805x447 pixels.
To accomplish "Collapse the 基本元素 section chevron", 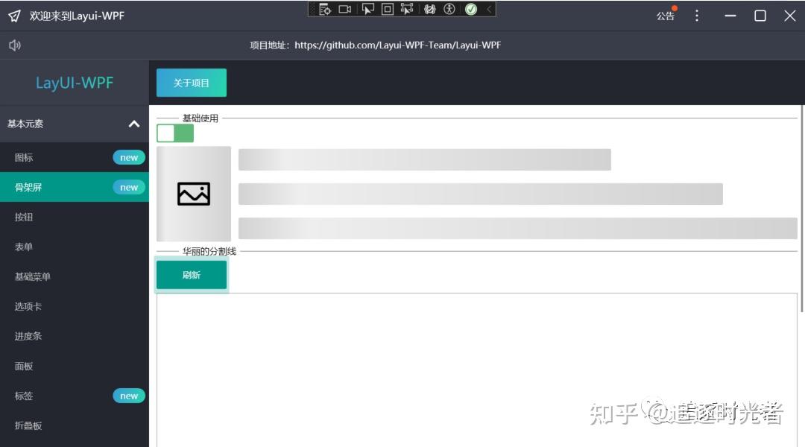I will (x=134, y=124).
